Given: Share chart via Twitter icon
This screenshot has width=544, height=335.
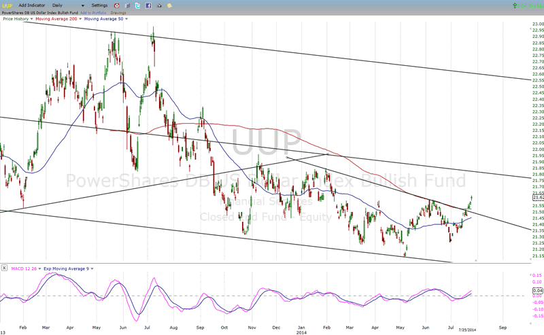Looking at the screenshot, I should (x=138, y=5).
